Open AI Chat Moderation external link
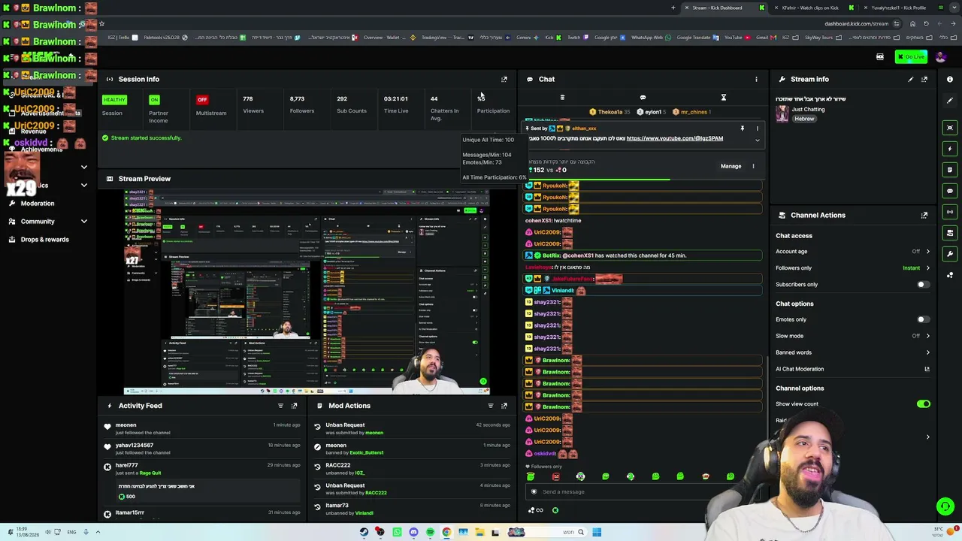Image resolution: width=962 pixels, height=541 pixels. coord(927,369)
